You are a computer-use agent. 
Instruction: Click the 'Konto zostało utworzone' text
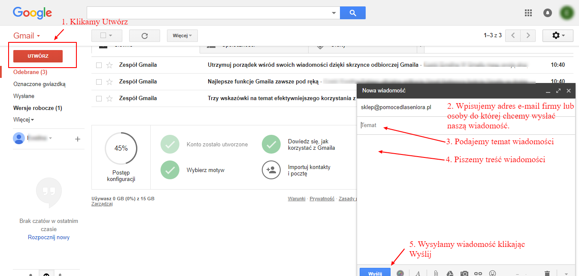pos(217,145)
